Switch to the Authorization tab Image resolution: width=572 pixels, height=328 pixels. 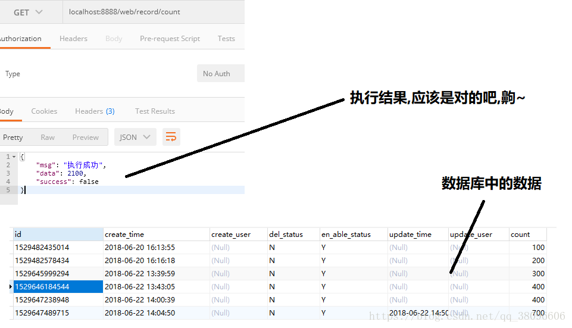pos(21,39)
